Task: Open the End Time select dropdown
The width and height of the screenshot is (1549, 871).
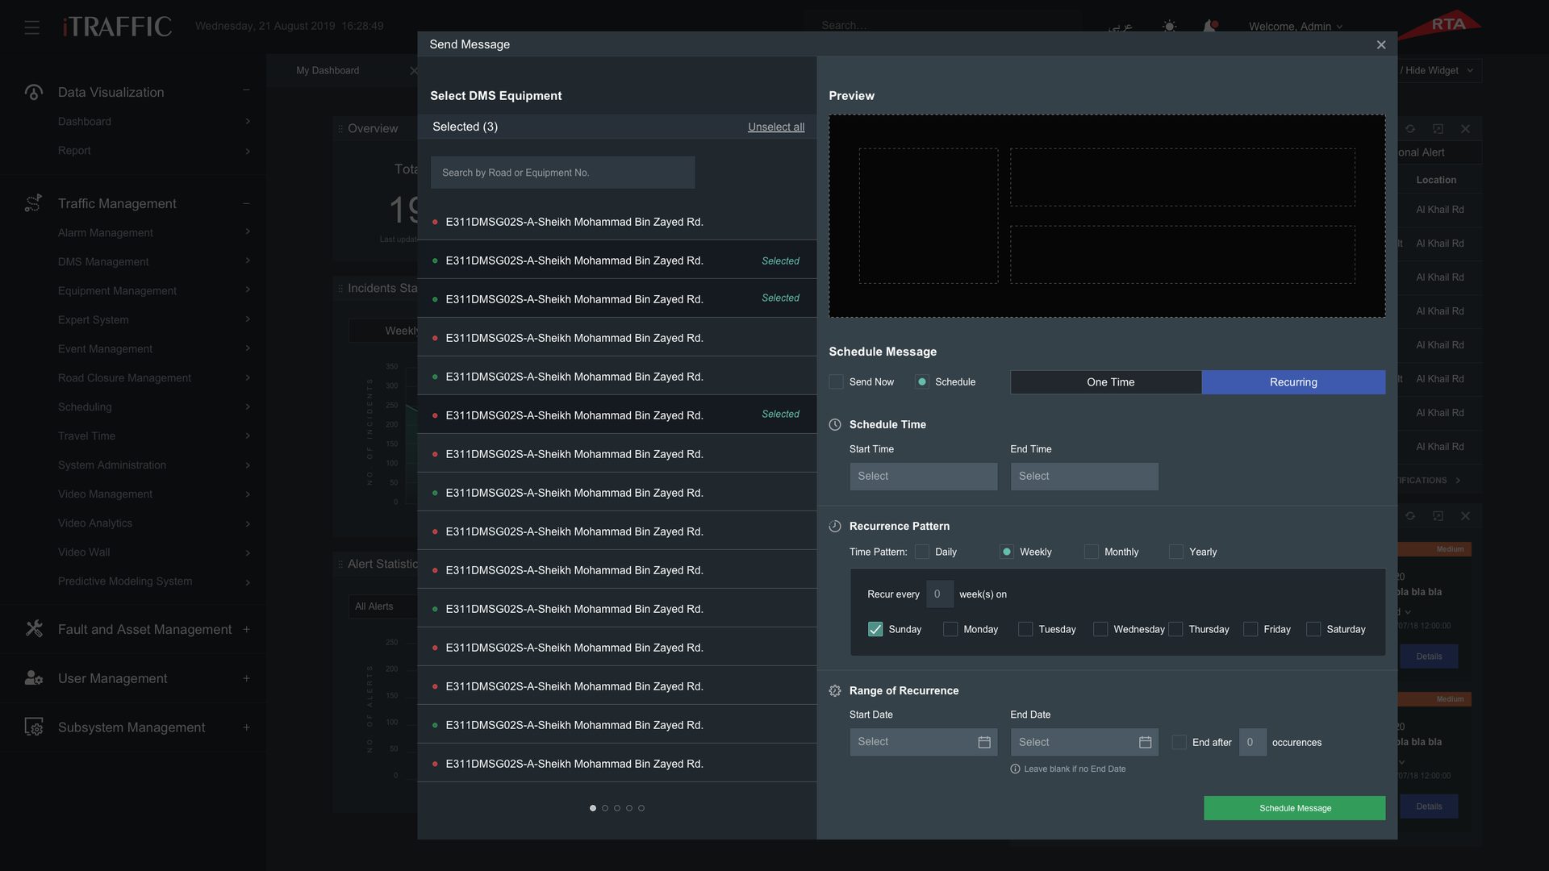Action: pyautogui.click(x=1084, y=476)
